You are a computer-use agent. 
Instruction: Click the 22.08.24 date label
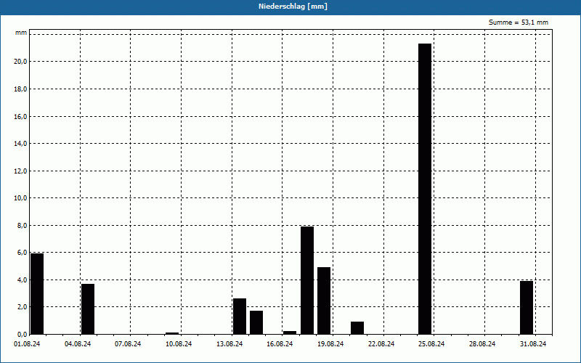point(381,344)
